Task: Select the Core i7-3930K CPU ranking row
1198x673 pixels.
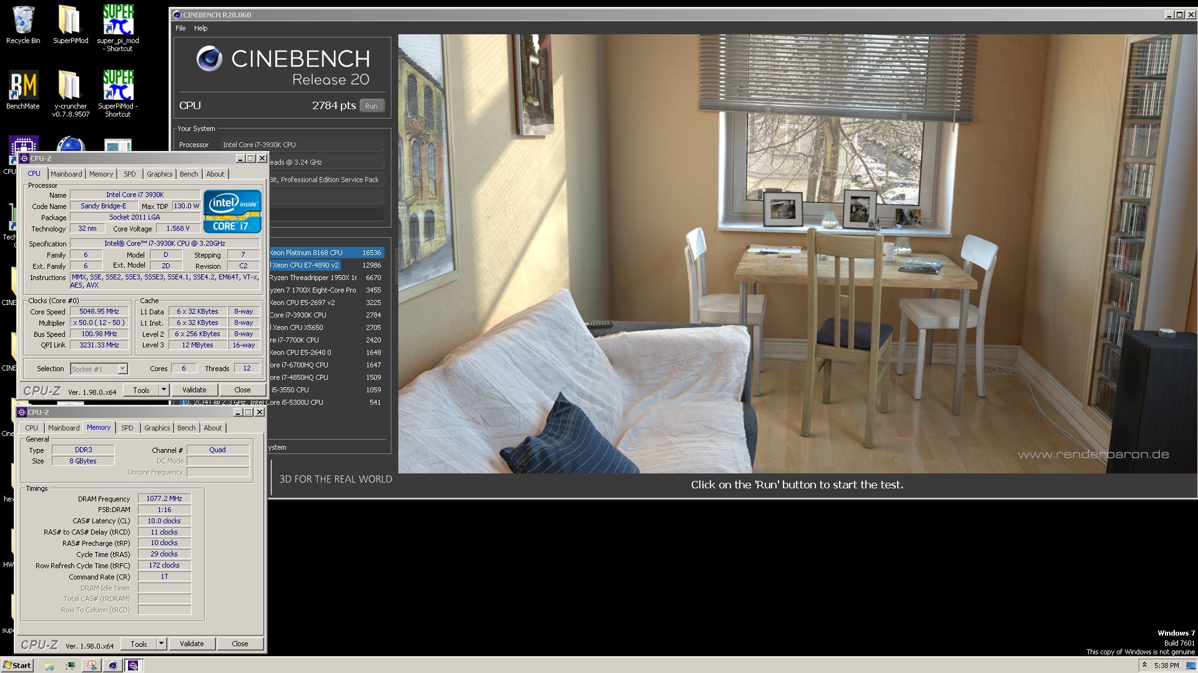Action: point(327,315)
